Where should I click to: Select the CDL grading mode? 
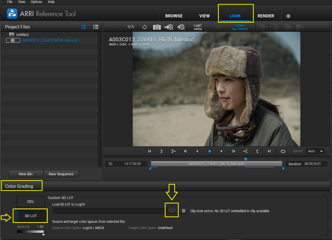coord(31,201)
